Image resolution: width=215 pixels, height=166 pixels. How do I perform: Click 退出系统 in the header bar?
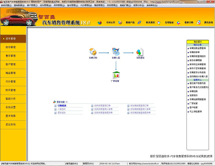(209, 22)
